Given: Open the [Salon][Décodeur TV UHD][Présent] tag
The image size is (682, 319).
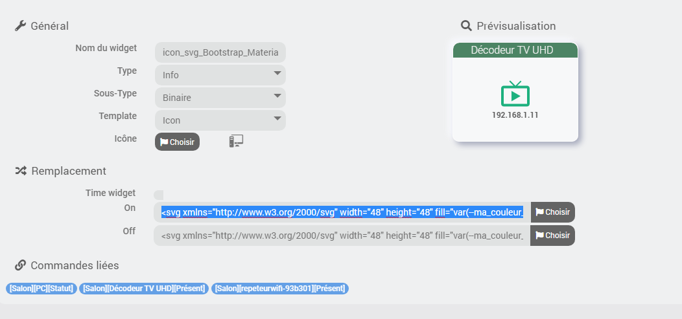Looking at the screenshot, I should click(144, 288).
